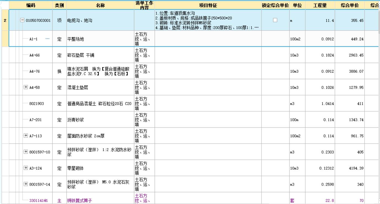This screenshot has width=380, height=204.
Task: Click the 100m unit cell of A7-201
Action: click(297, 120)
